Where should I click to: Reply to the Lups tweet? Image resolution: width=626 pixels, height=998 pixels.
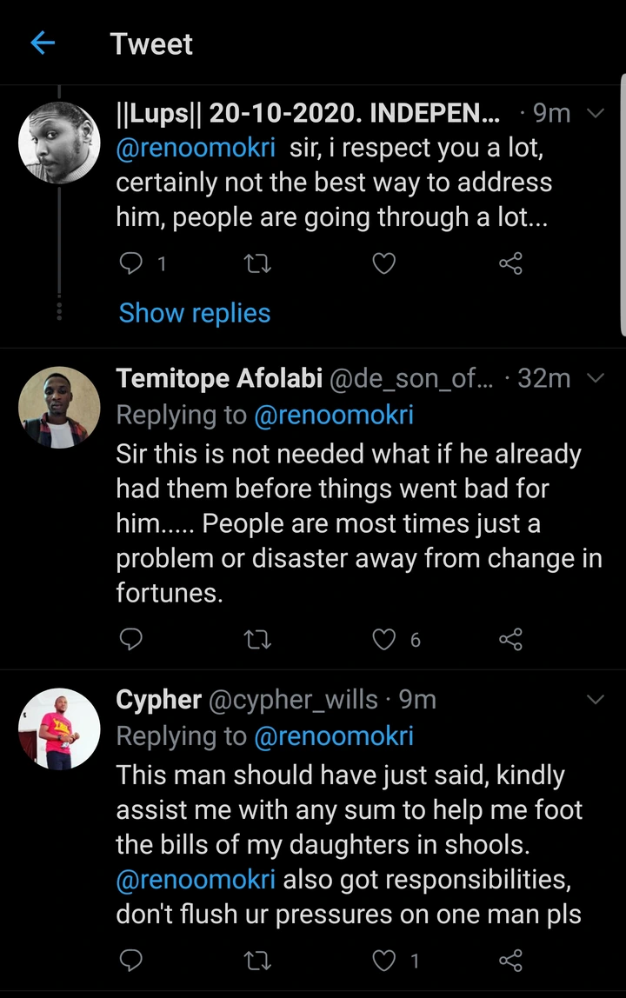129,263
